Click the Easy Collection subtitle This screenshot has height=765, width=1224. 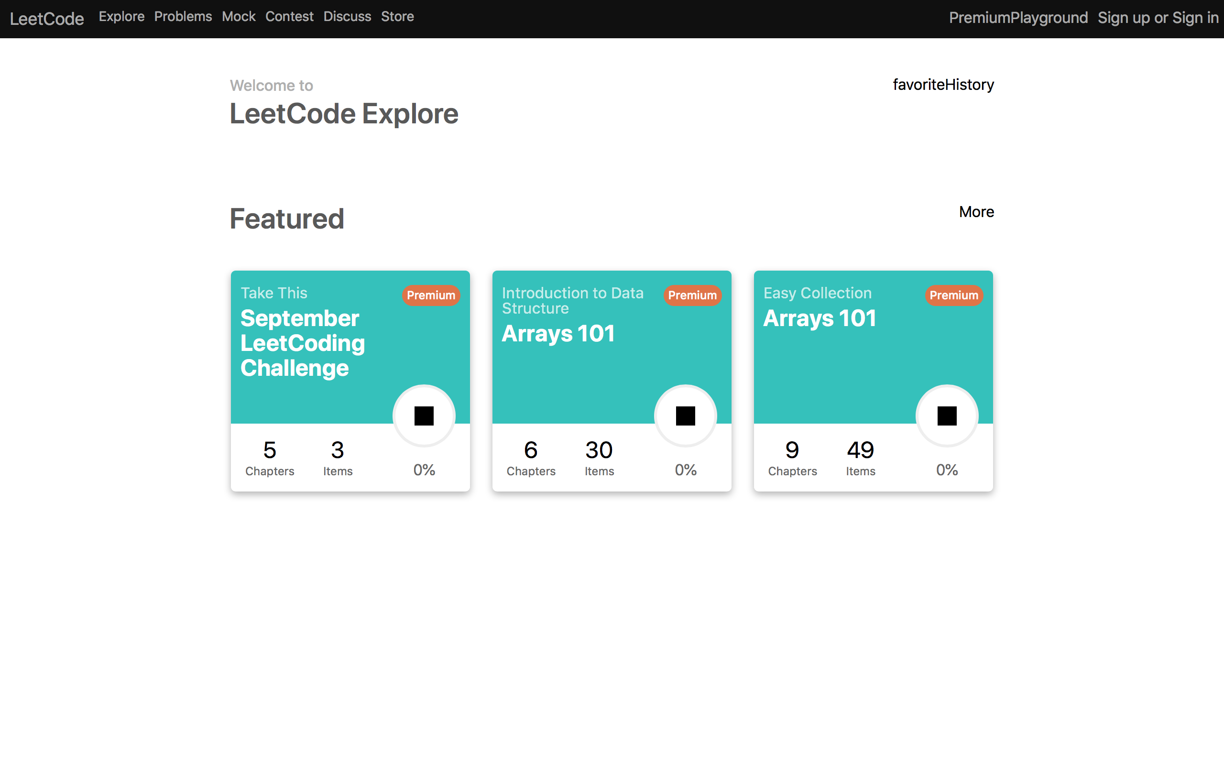coord(817,293)
